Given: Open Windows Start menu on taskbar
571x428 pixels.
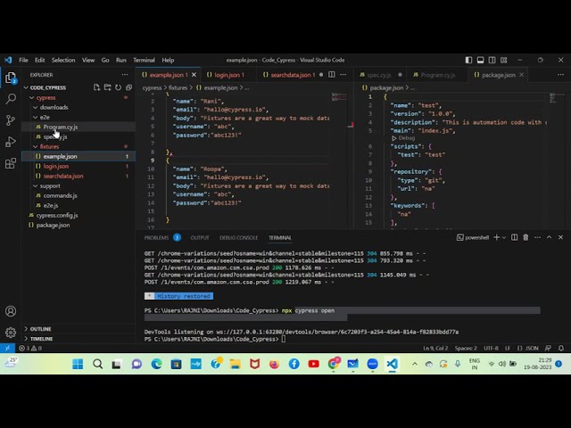Looking at the screenshot, I should (78, 364).
